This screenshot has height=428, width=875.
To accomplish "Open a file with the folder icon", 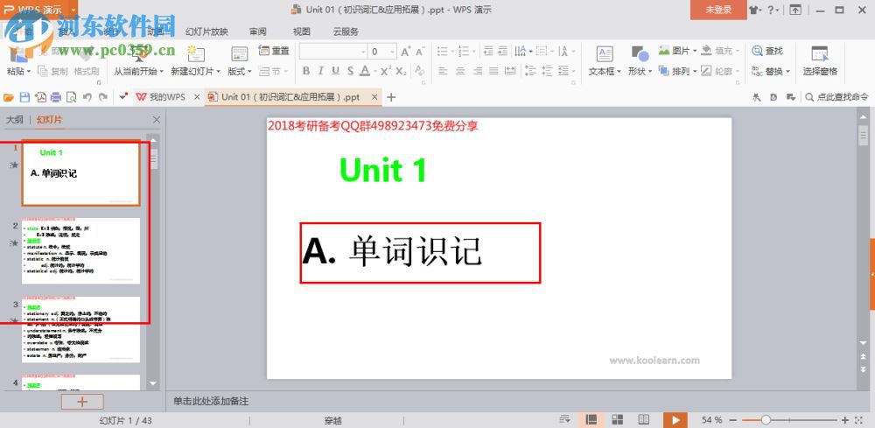I will (x=9, y=97).
